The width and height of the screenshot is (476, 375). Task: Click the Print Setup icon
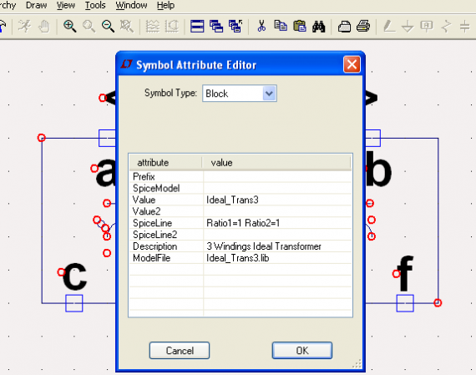[344, 27]
